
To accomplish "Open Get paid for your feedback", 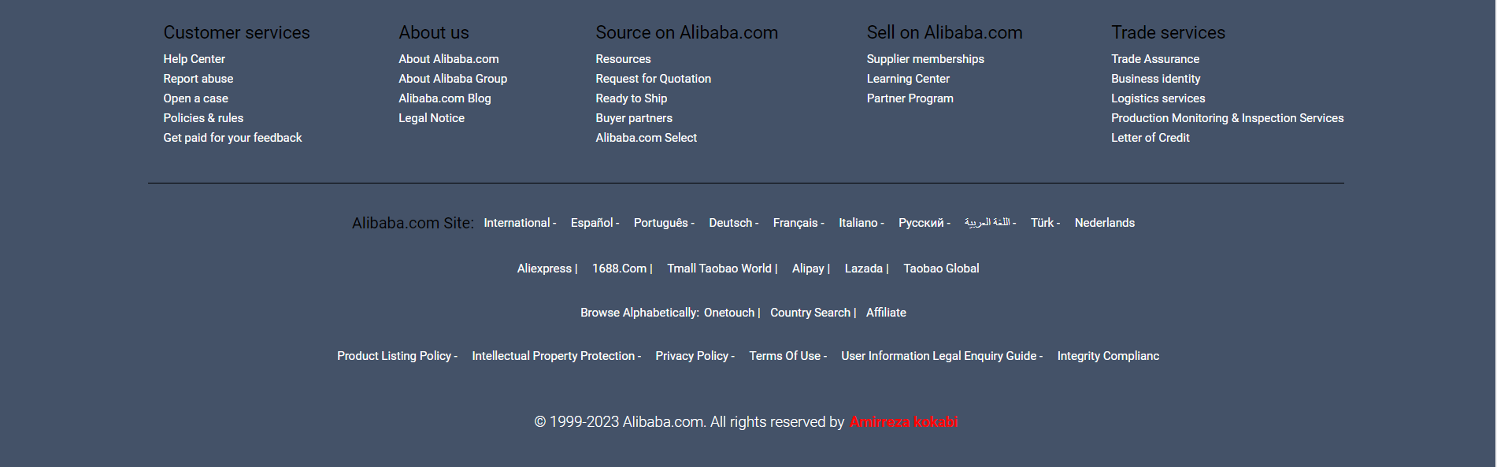I will pyautogui.click(x=232, y=138).
